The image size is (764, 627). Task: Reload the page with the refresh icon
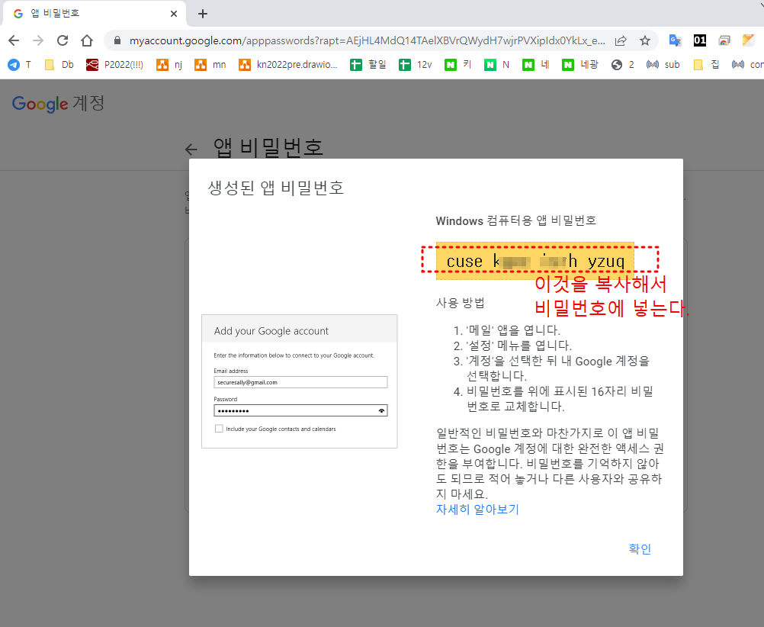pyautogui.click(x=63, y=40)
